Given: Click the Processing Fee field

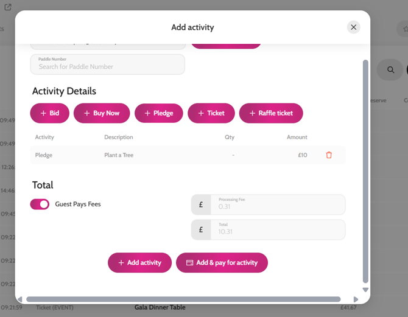Looking at the screenshot, I should point(277,206).
